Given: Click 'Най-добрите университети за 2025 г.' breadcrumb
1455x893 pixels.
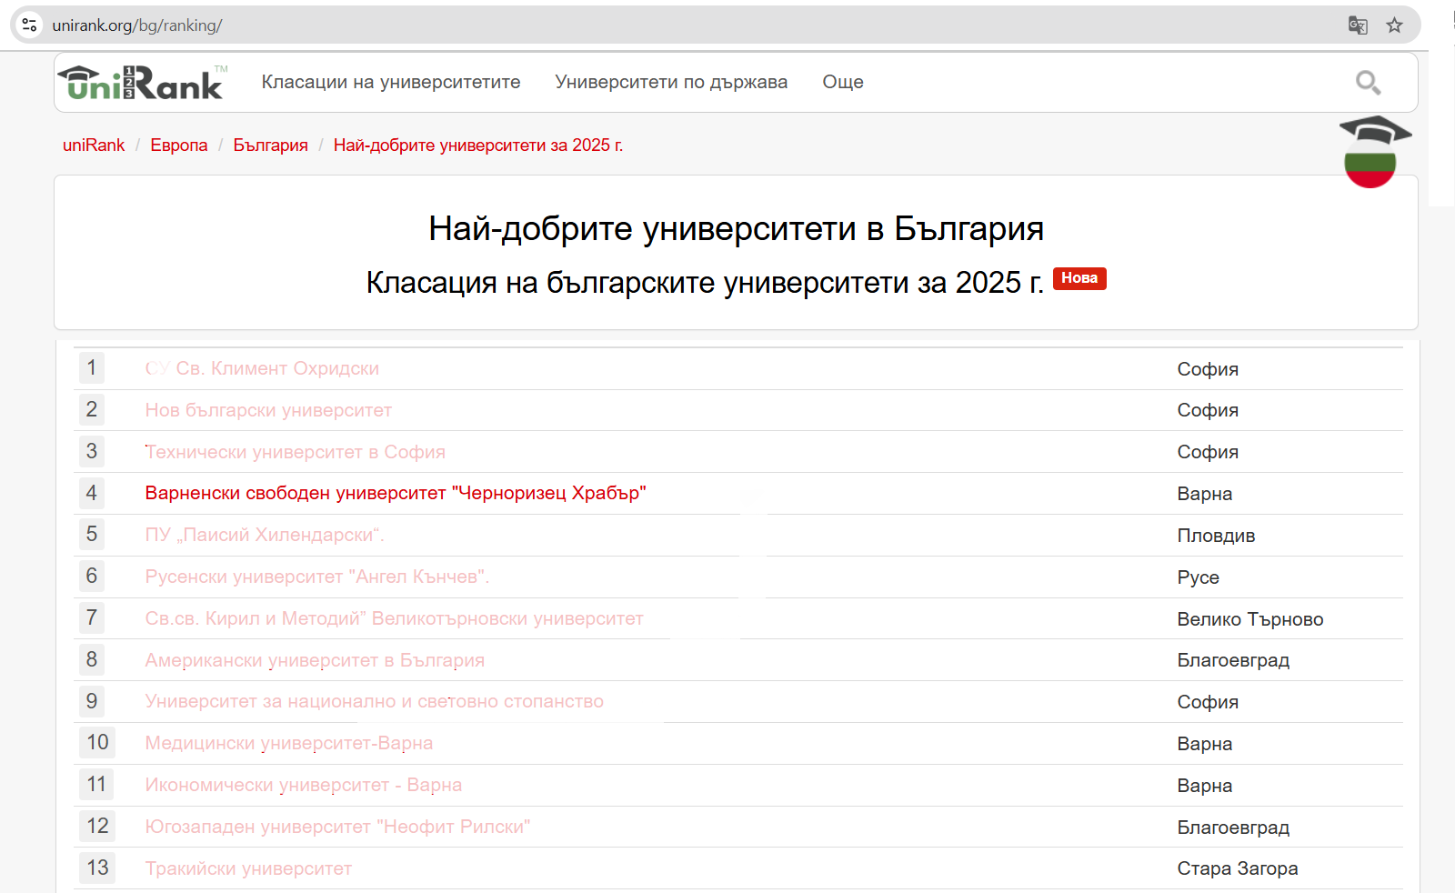Looking at the screenshot, I should coord(478,145).
